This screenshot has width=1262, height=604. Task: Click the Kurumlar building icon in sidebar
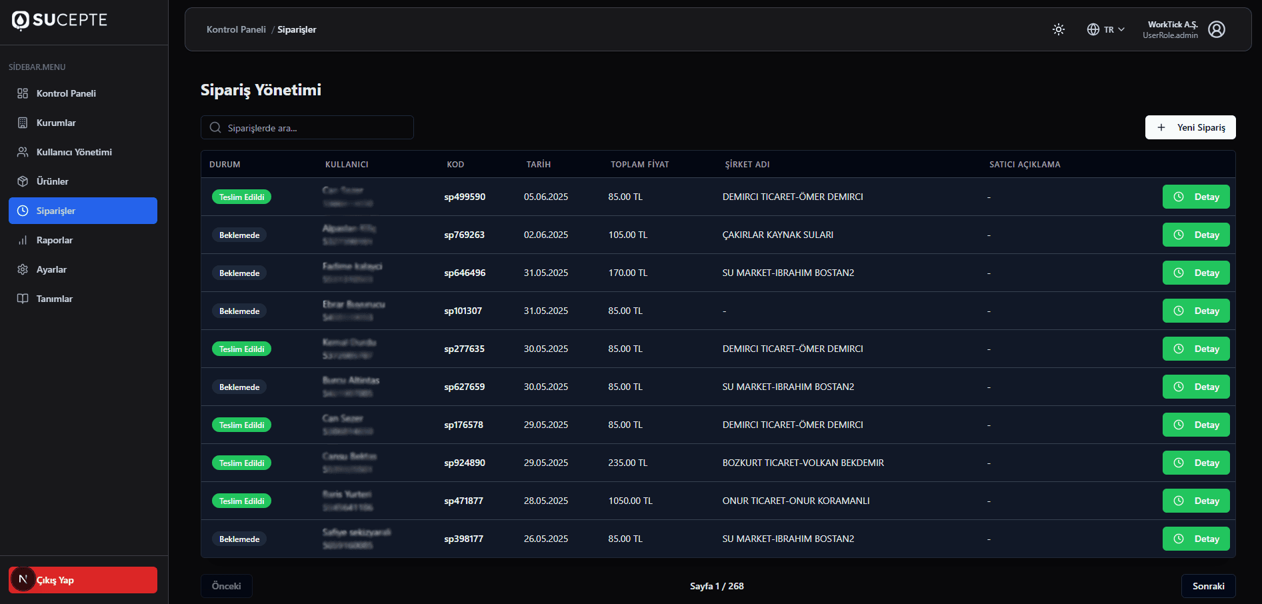pos(23,123)
